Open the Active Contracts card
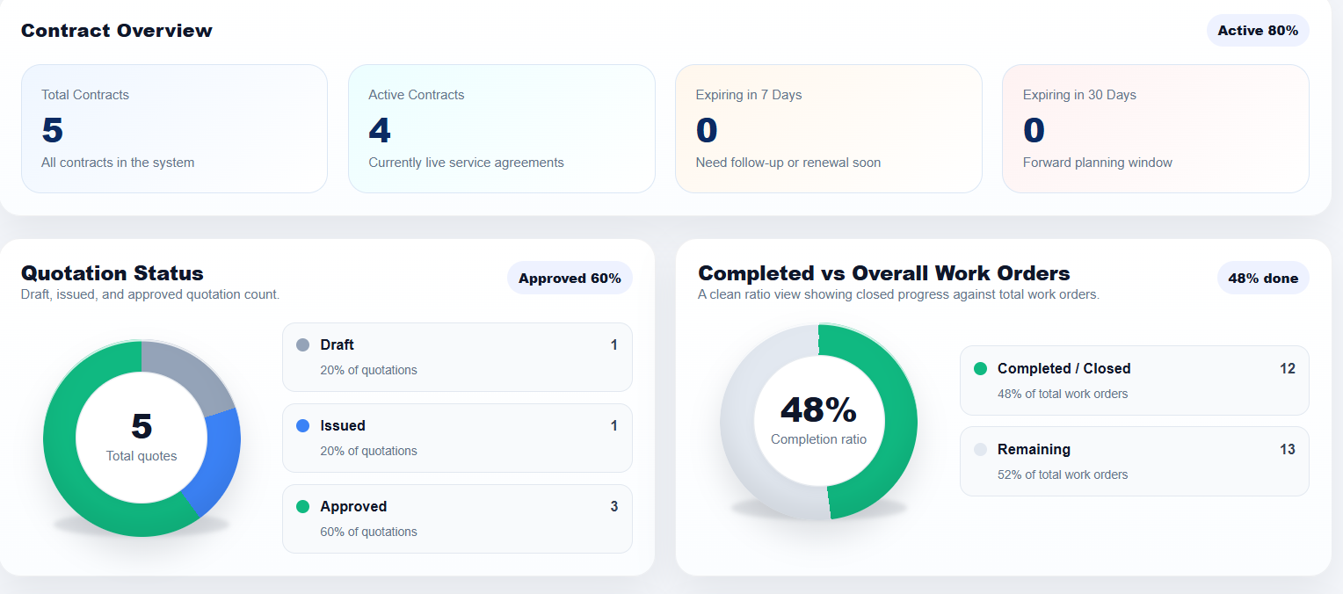 click(x=502, y=128)
